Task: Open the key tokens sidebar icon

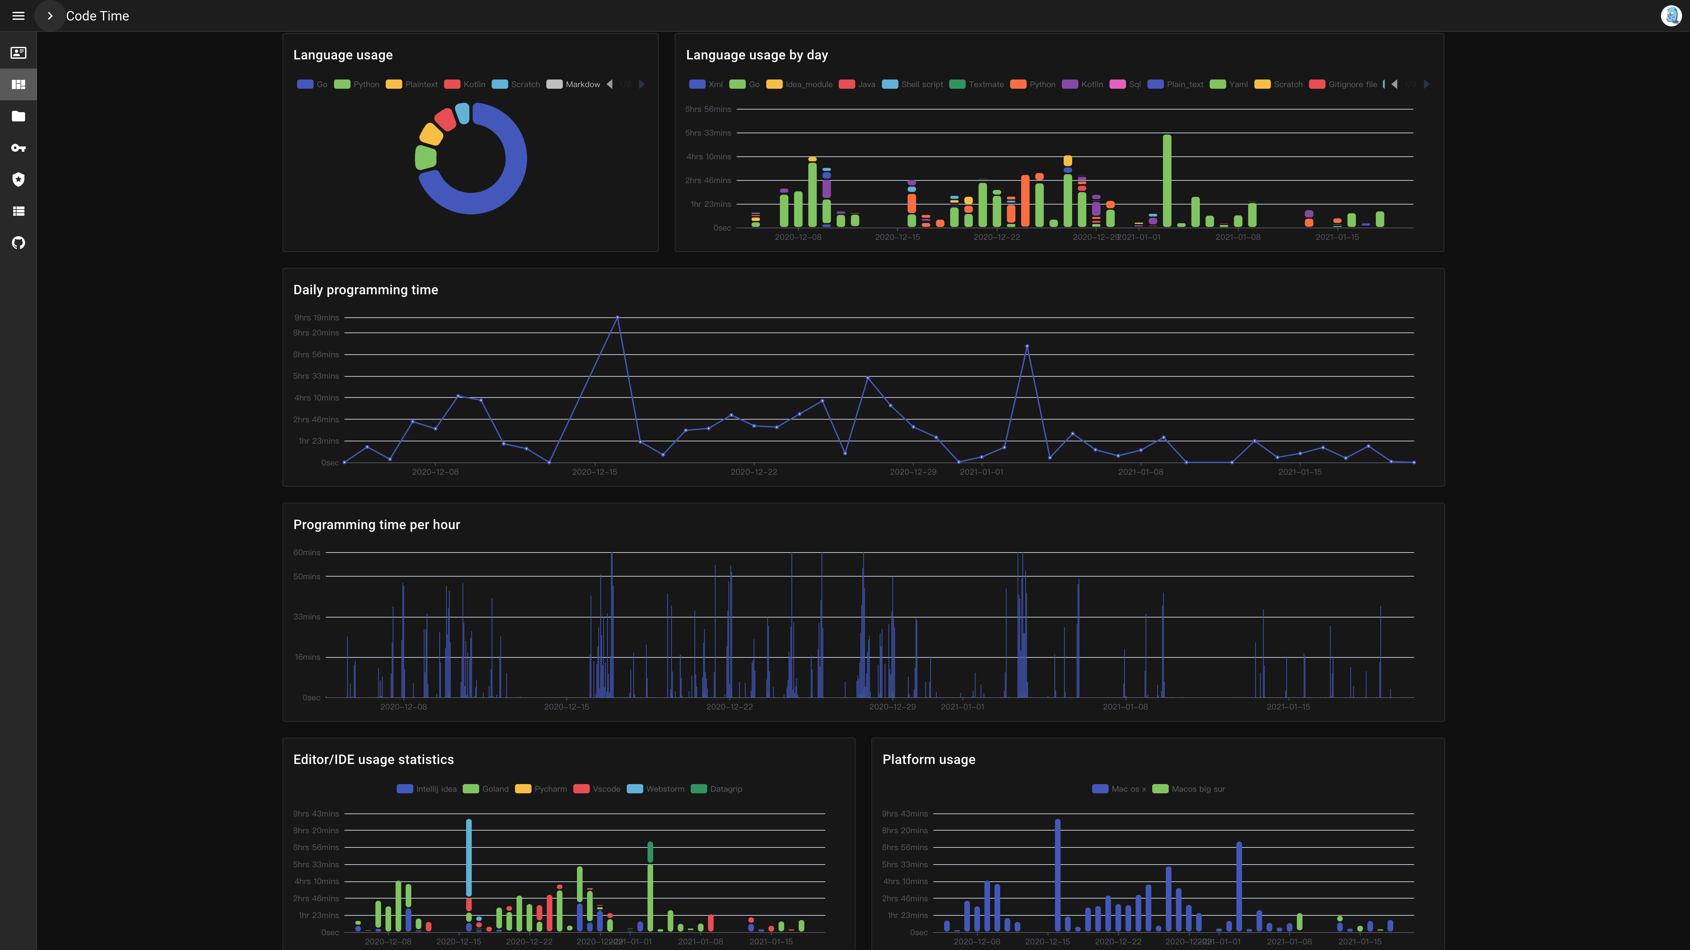Action: point(18,148)
